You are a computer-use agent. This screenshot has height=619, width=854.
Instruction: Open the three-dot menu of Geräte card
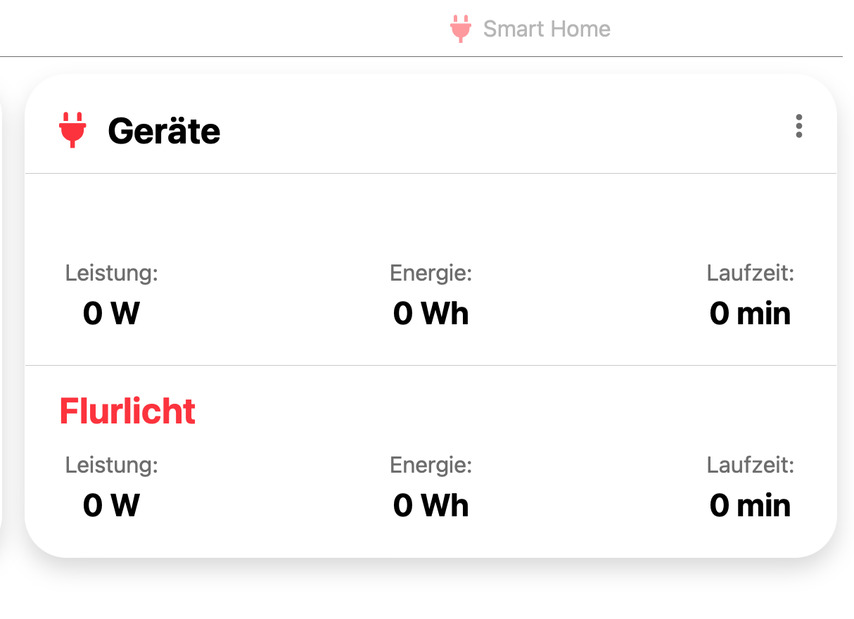(798, 126)
